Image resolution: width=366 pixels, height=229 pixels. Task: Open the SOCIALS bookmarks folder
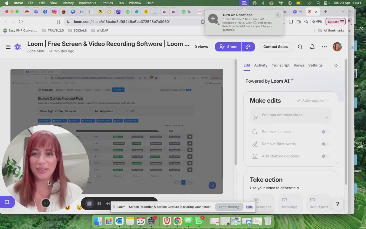click(77, 31)
